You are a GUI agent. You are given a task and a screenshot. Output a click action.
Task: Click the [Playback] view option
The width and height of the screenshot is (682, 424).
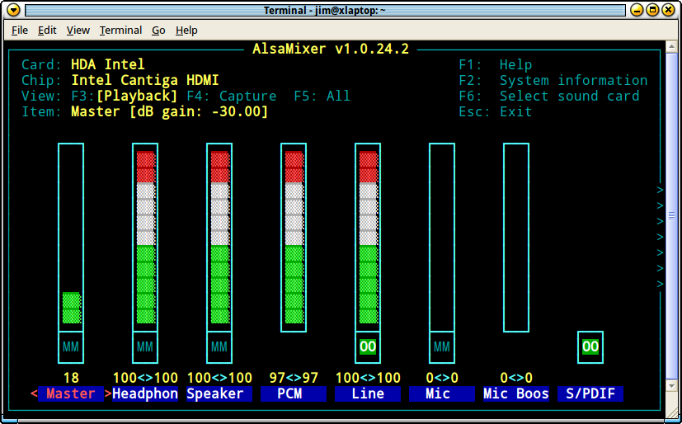(137, 96)
